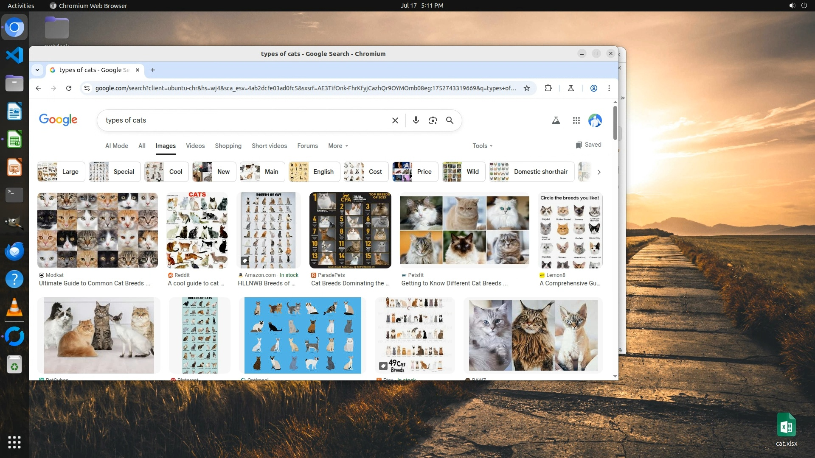Viewport: 815px width, 458px height.
Task: Open Google Lens image search
Action: pos(433,120)
